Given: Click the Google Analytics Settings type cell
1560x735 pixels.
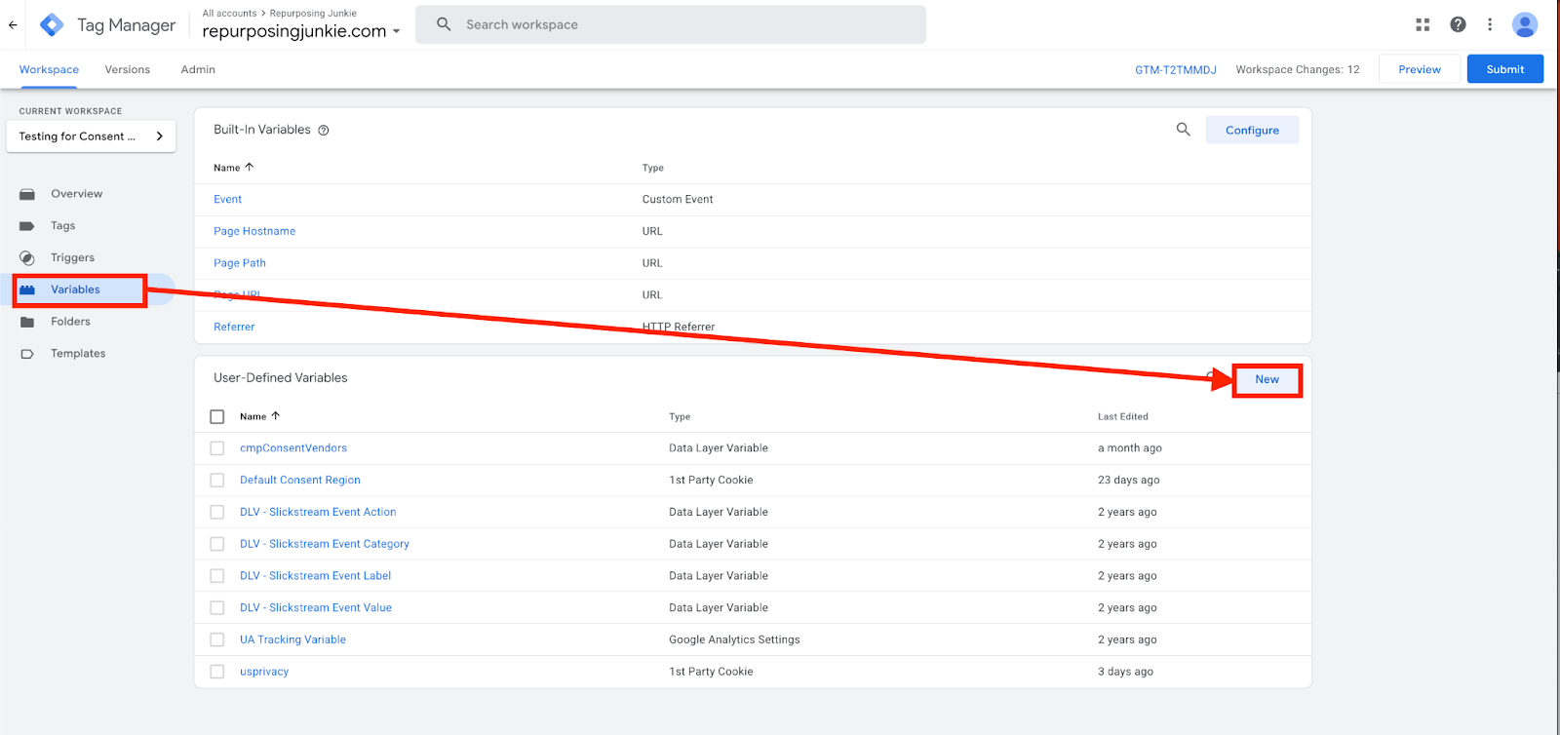Looking at the screenshot, I should click(734, 639).
